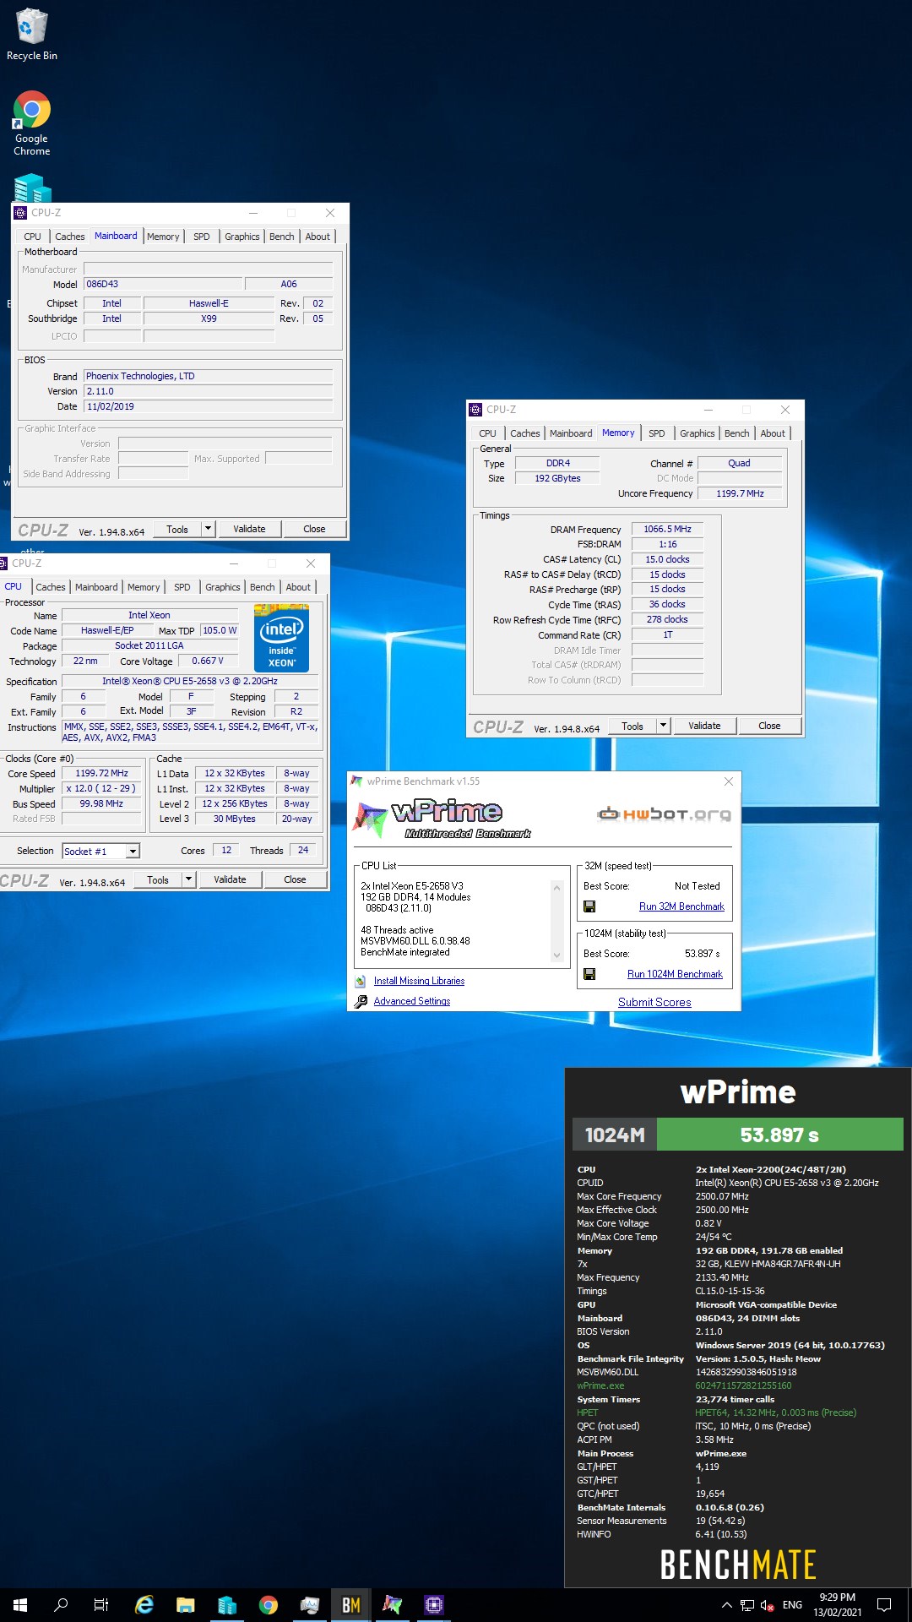
Task: Click Validate in Mainboard CPU-Z window
Action: (x=249, y=529)
